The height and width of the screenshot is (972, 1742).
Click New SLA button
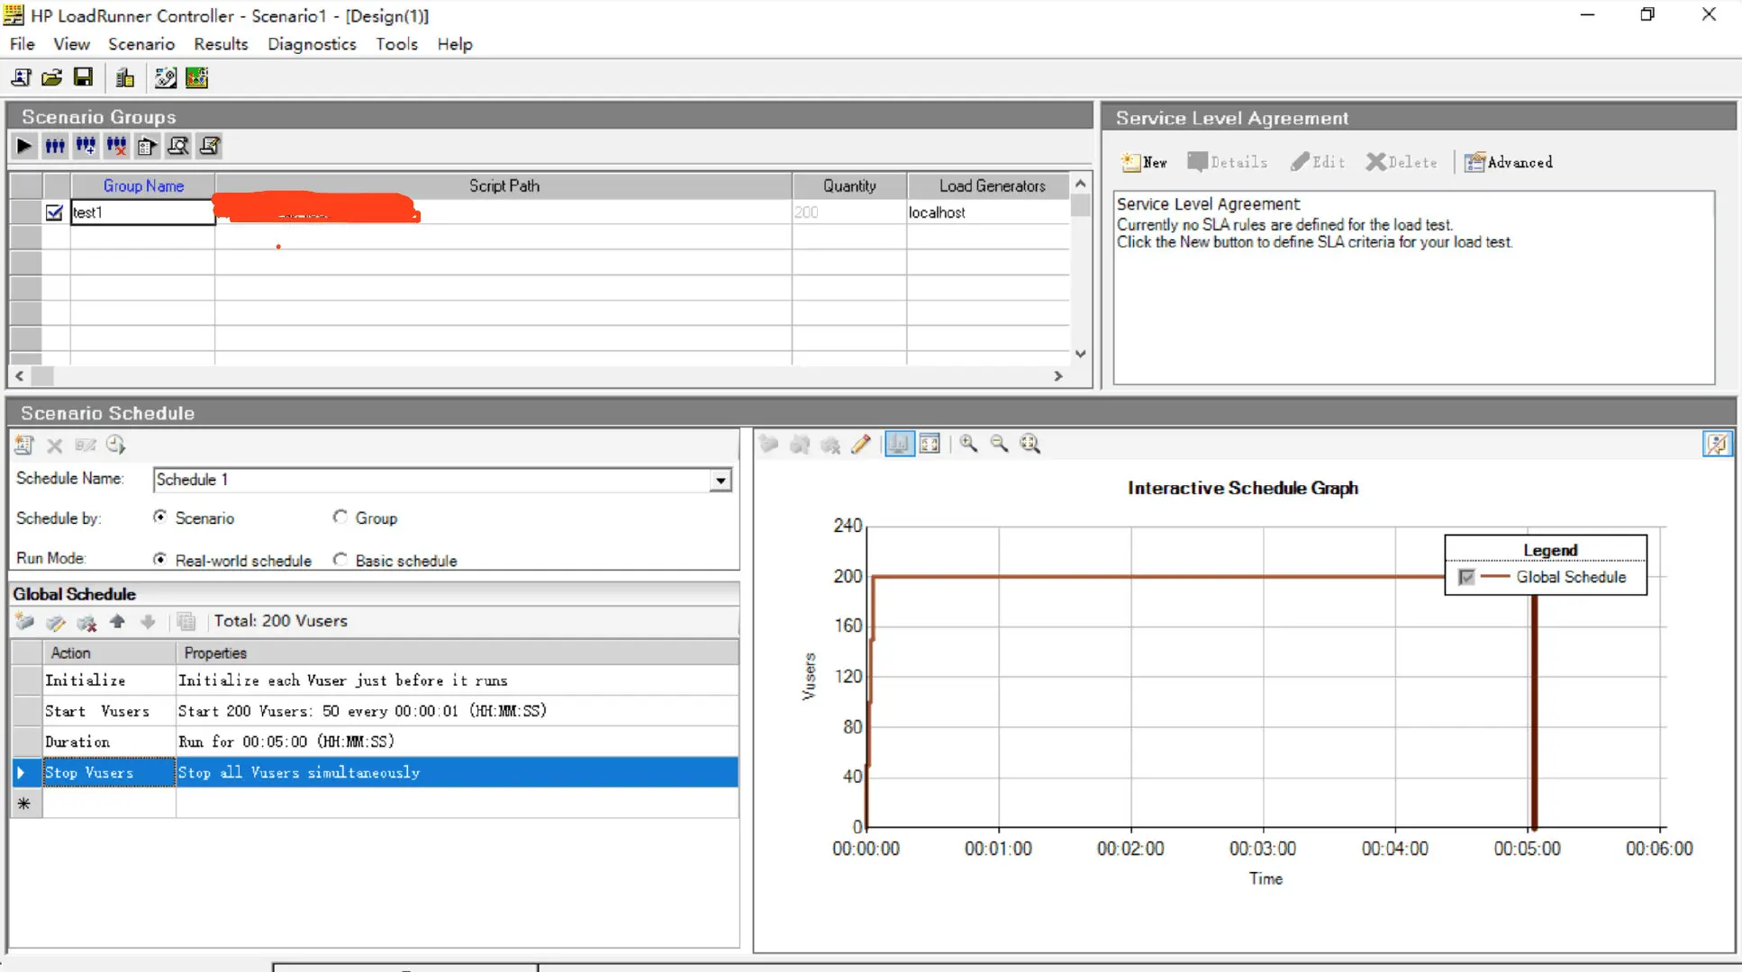[1144, 162]
